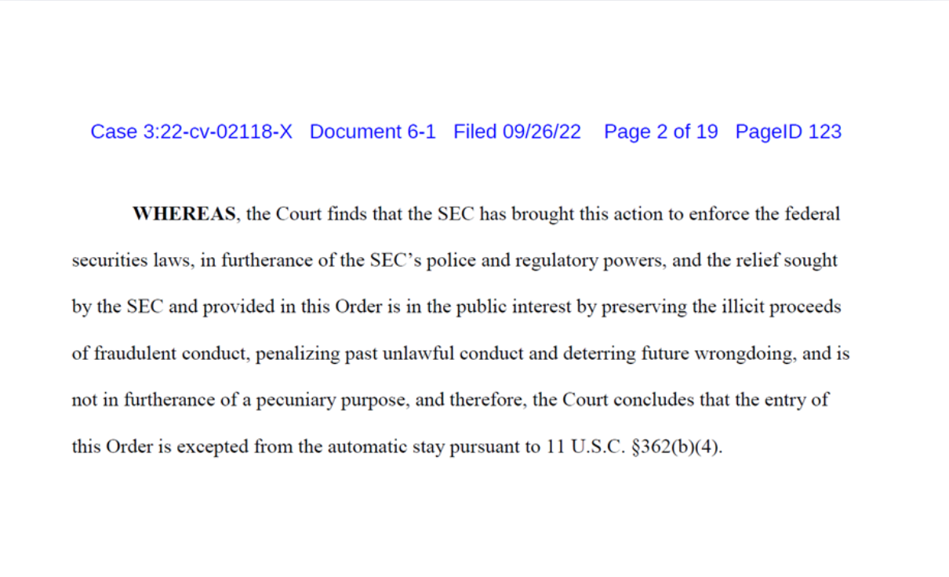The height and width of the screenshot is (577, 949).
Task: Click the bold WHEREAS word
Action: click(184, 214)
